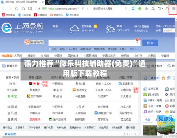This screenshot has width=177, height=138.
Task: Open the 苏宁易购 link
Action: pos(34,96)
